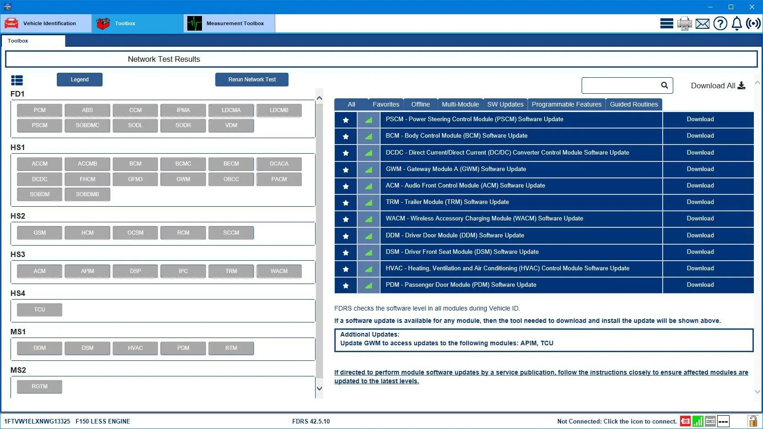Click right panel scroll down chevron

[x=757, y=391]
